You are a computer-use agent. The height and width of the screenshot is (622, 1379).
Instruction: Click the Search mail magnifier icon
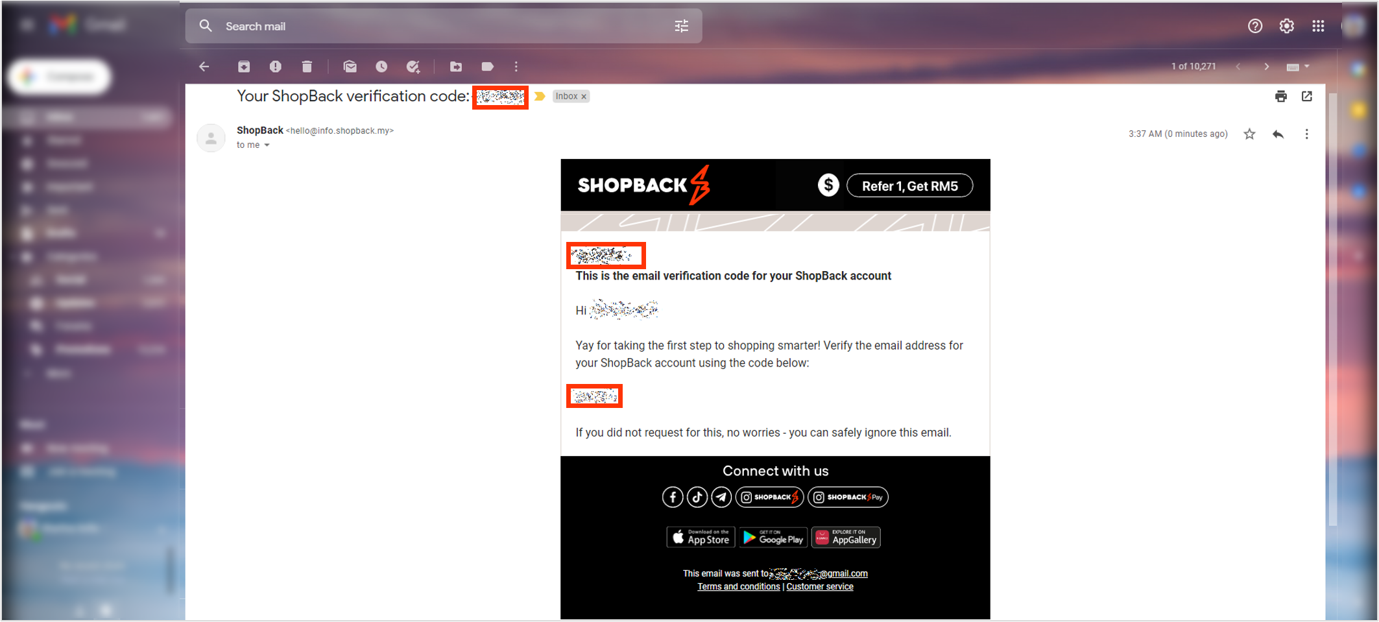click(206, 26)
